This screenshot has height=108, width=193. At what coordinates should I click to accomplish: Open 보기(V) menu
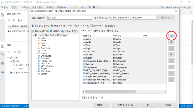click(x=25, y=7)
